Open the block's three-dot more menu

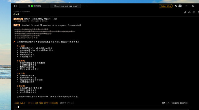click(x=198, y=12)
